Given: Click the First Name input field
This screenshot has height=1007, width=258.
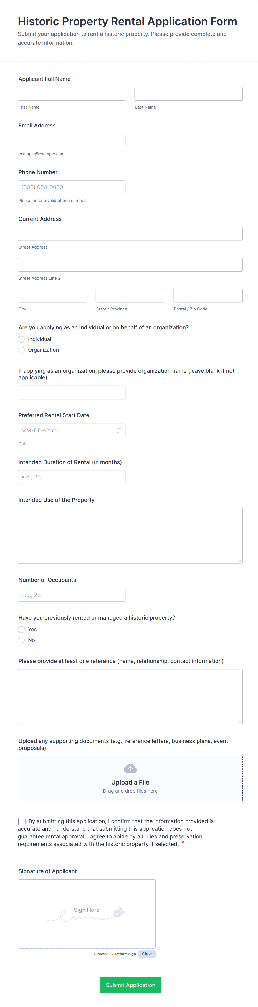Looking at the screenshot, I should point(71,93).
